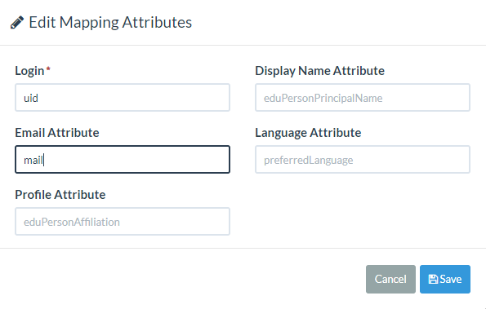
Task: Save the mapping attributes
Action: (x=445, y=279)
